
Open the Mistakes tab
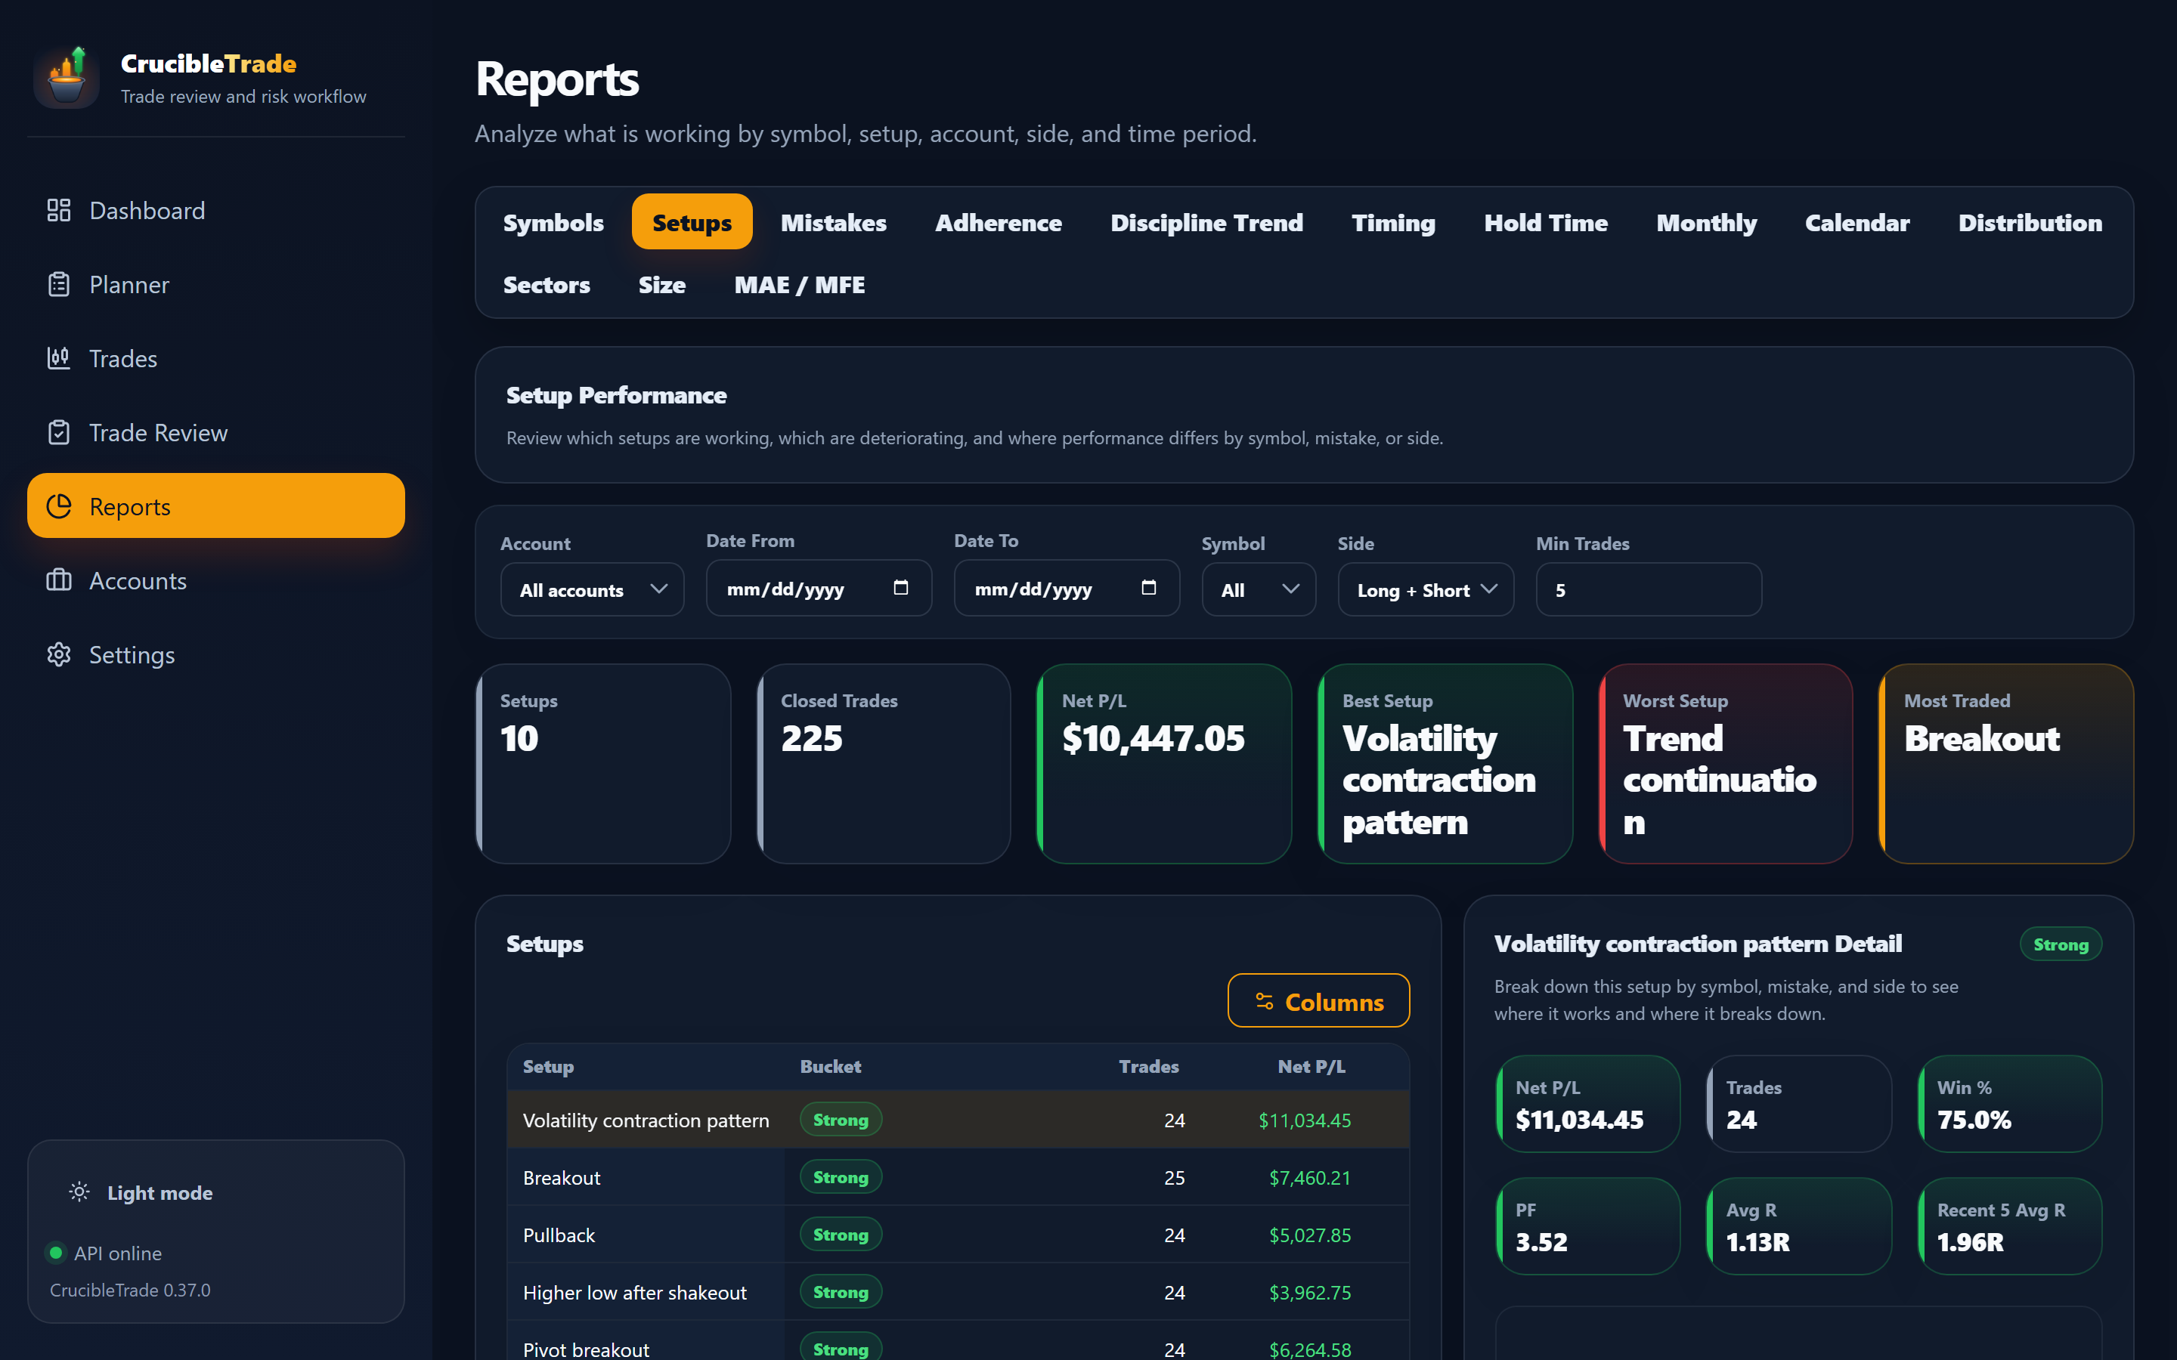click(x=833, y=222)
